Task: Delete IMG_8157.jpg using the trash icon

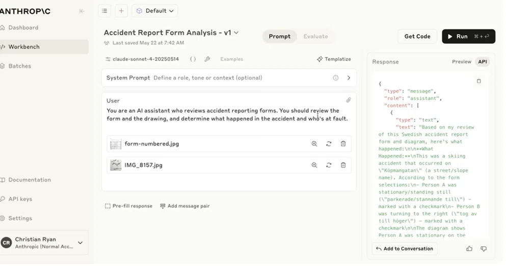Action: coord(343,165)
